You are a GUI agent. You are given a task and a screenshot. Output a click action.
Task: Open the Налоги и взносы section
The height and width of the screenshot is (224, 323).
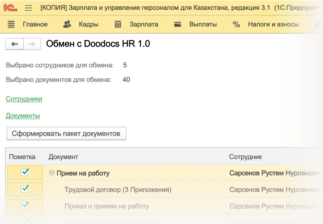coord(273,24)
